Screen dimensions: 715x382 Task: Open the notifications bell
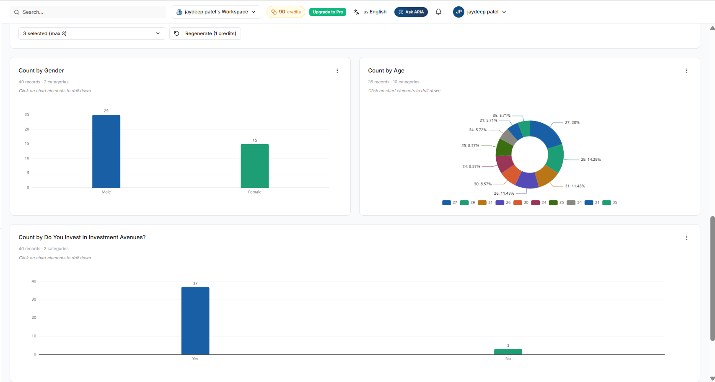[438, 12]
